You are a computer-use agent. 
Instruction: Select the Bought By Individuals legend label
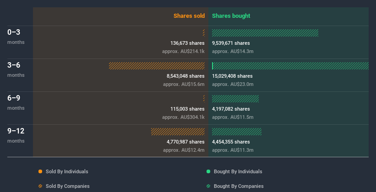[238, 171]
